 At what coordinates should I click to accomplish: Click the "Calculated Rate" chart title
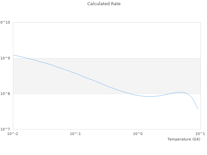click(x=103, y=4)
